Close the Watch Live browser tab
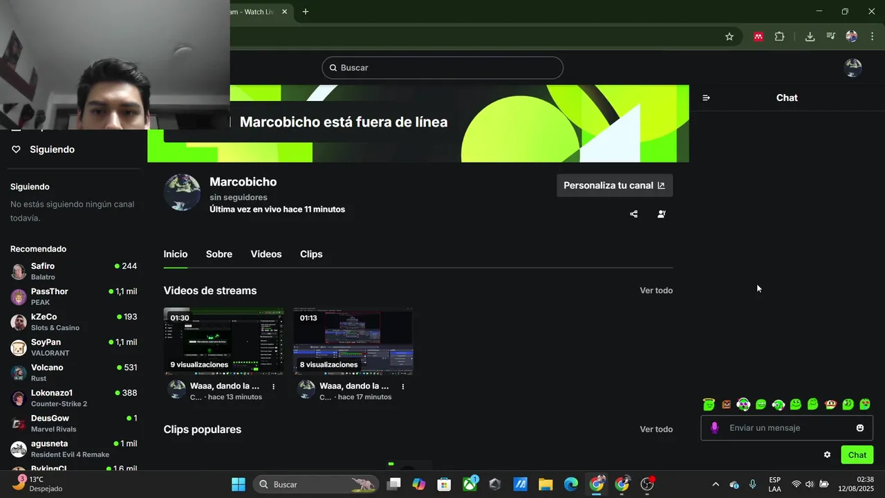 pos(284,12)
